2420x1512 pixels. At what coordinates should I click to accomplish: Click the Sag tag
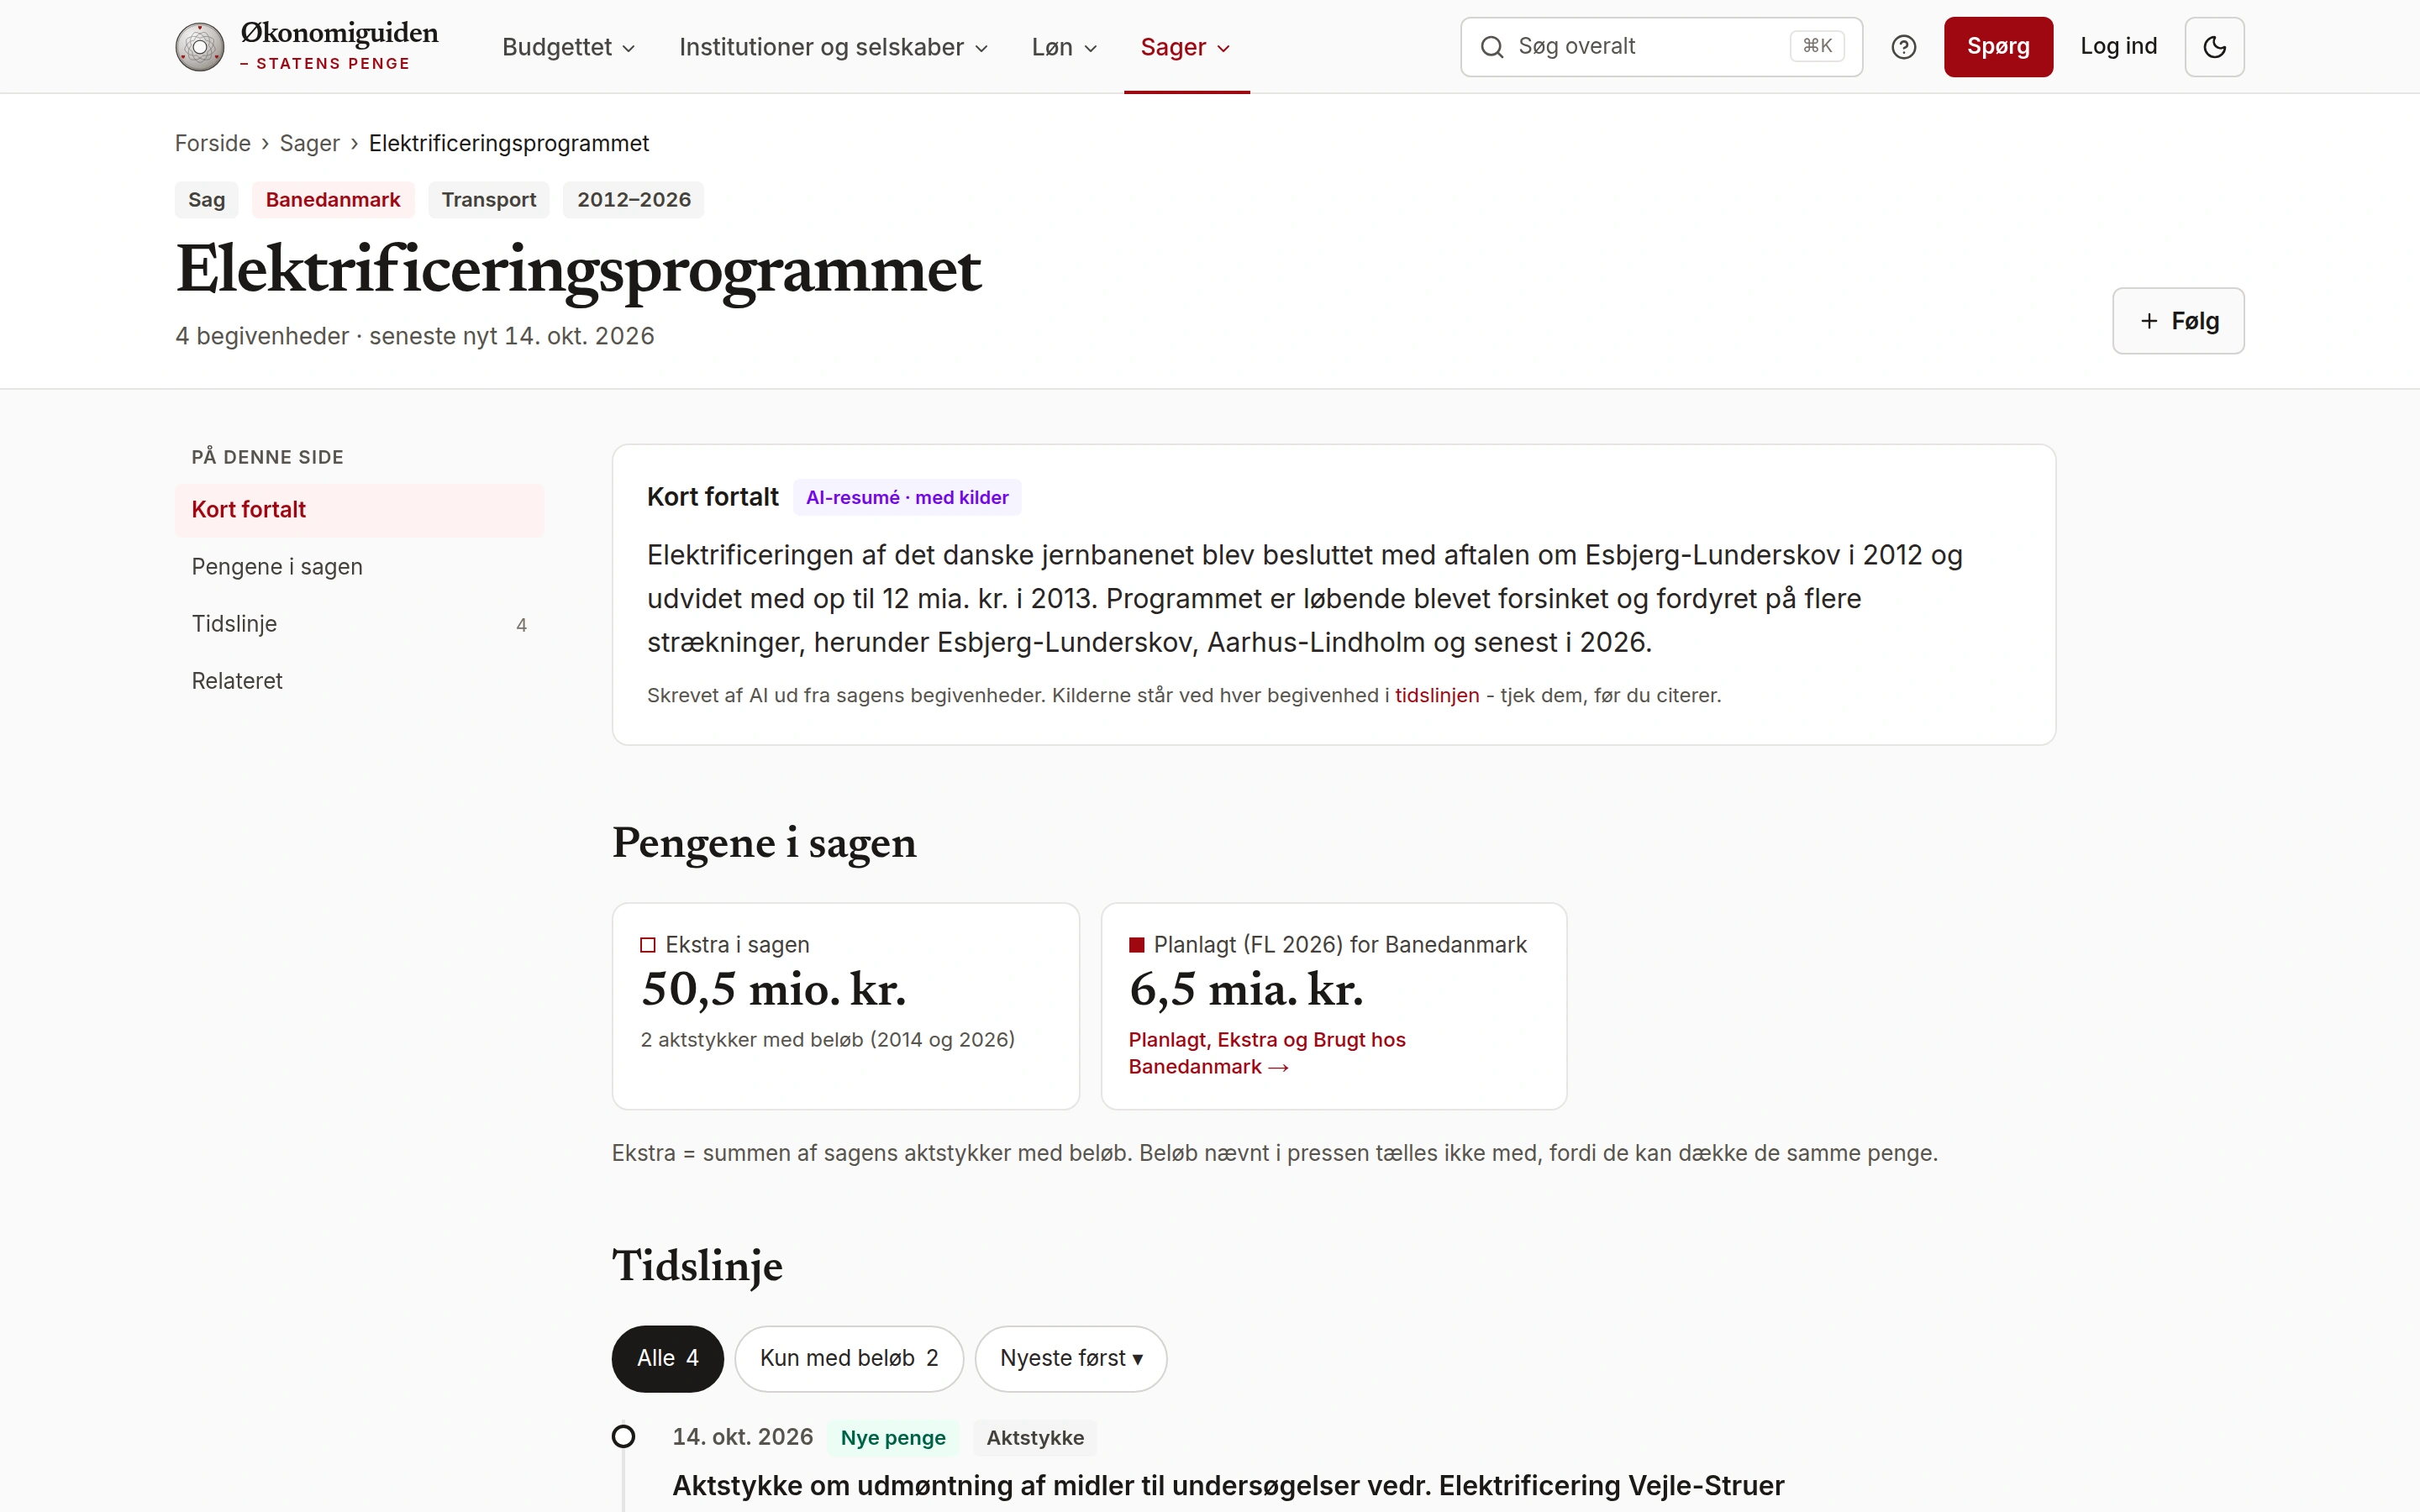coord(206,199)
